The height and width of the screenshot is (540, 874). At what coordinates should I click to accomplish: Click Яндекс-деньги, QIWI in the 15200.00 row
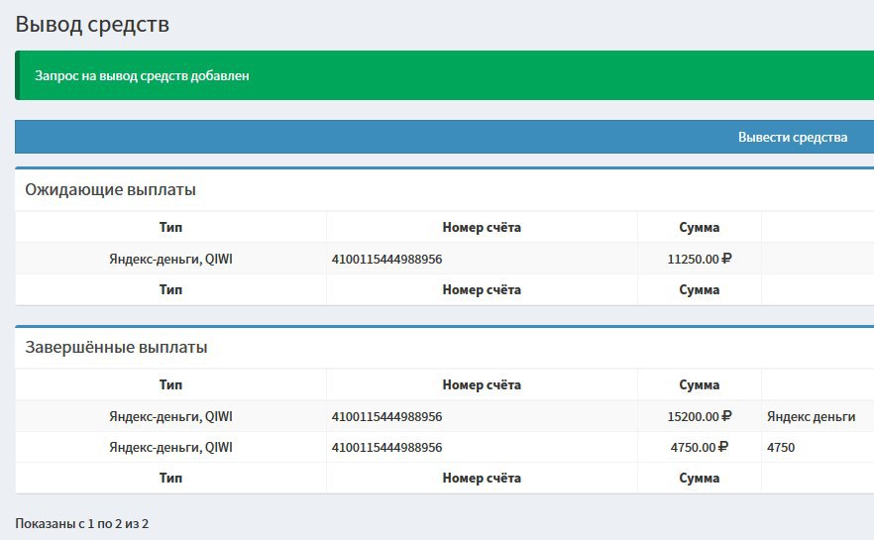pos(170,416)
